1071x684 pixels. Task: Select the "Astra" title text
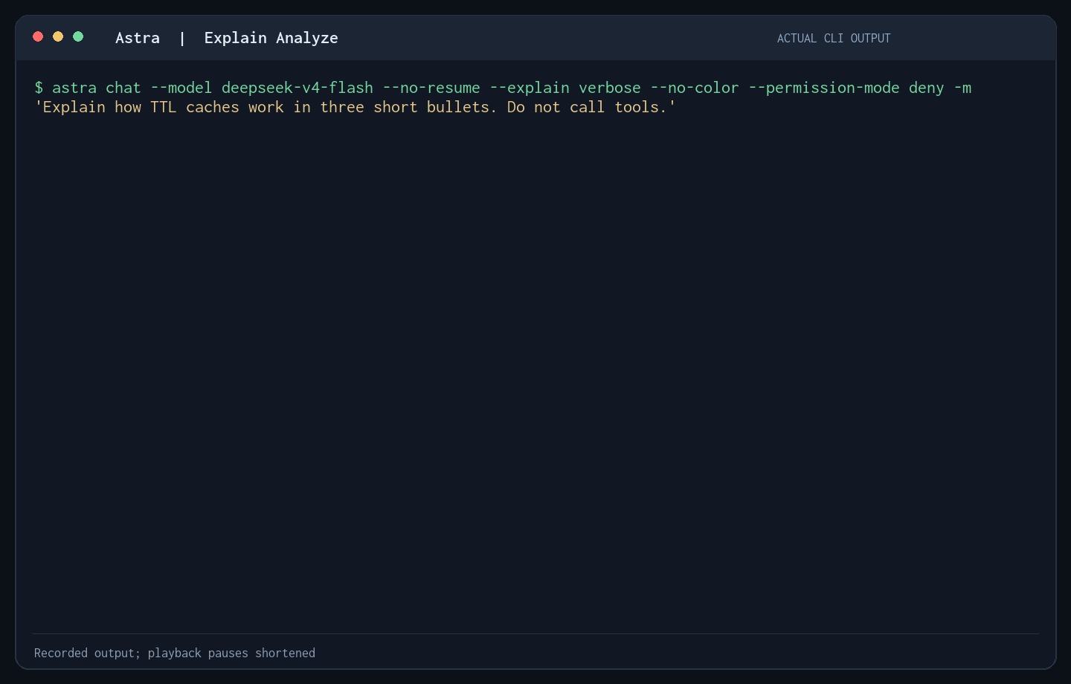138,38
